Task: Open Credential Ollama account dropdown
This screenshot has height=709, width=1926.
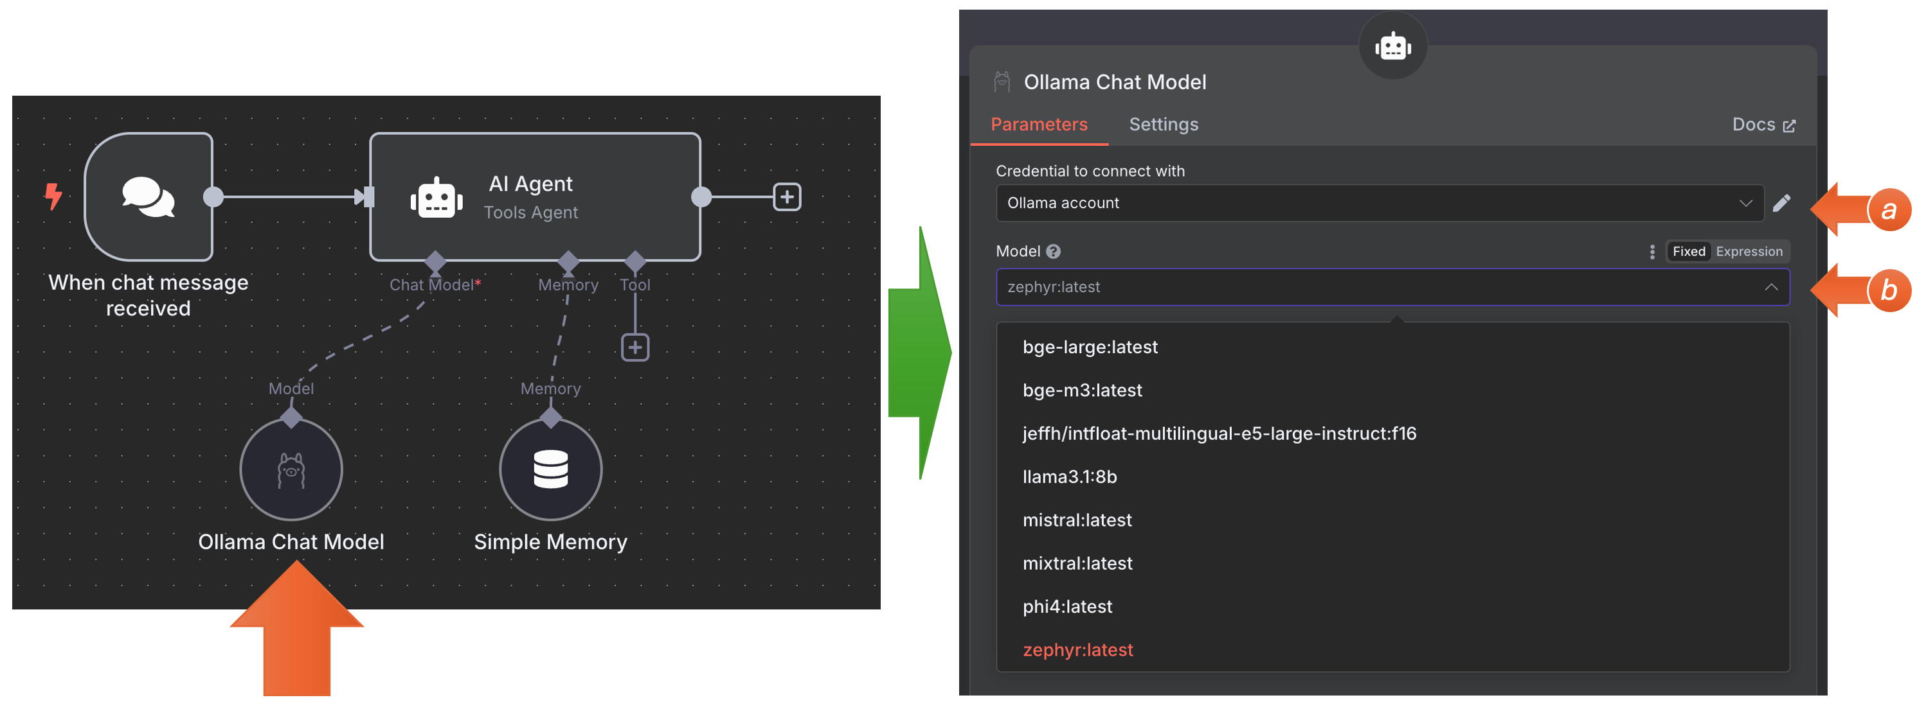Action: 1380,203
